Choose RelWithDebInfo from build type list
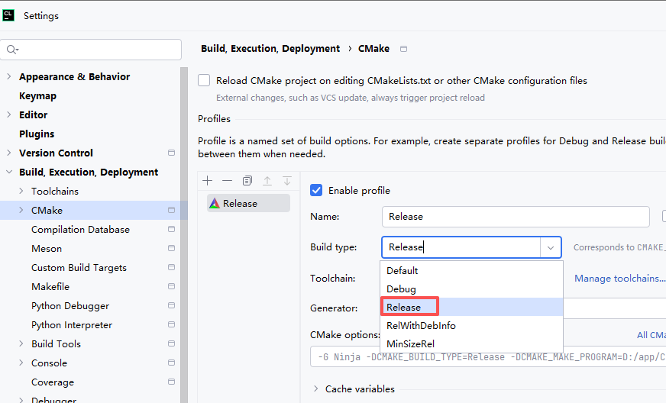 pos(421,326)
